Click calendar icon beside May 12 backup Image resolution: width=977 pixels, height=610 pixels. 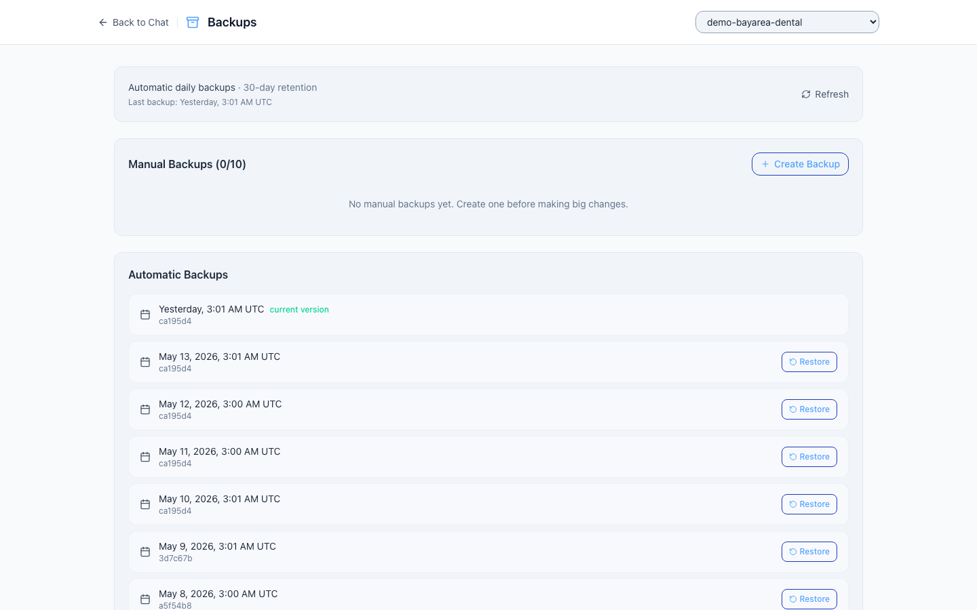[145, 409]
